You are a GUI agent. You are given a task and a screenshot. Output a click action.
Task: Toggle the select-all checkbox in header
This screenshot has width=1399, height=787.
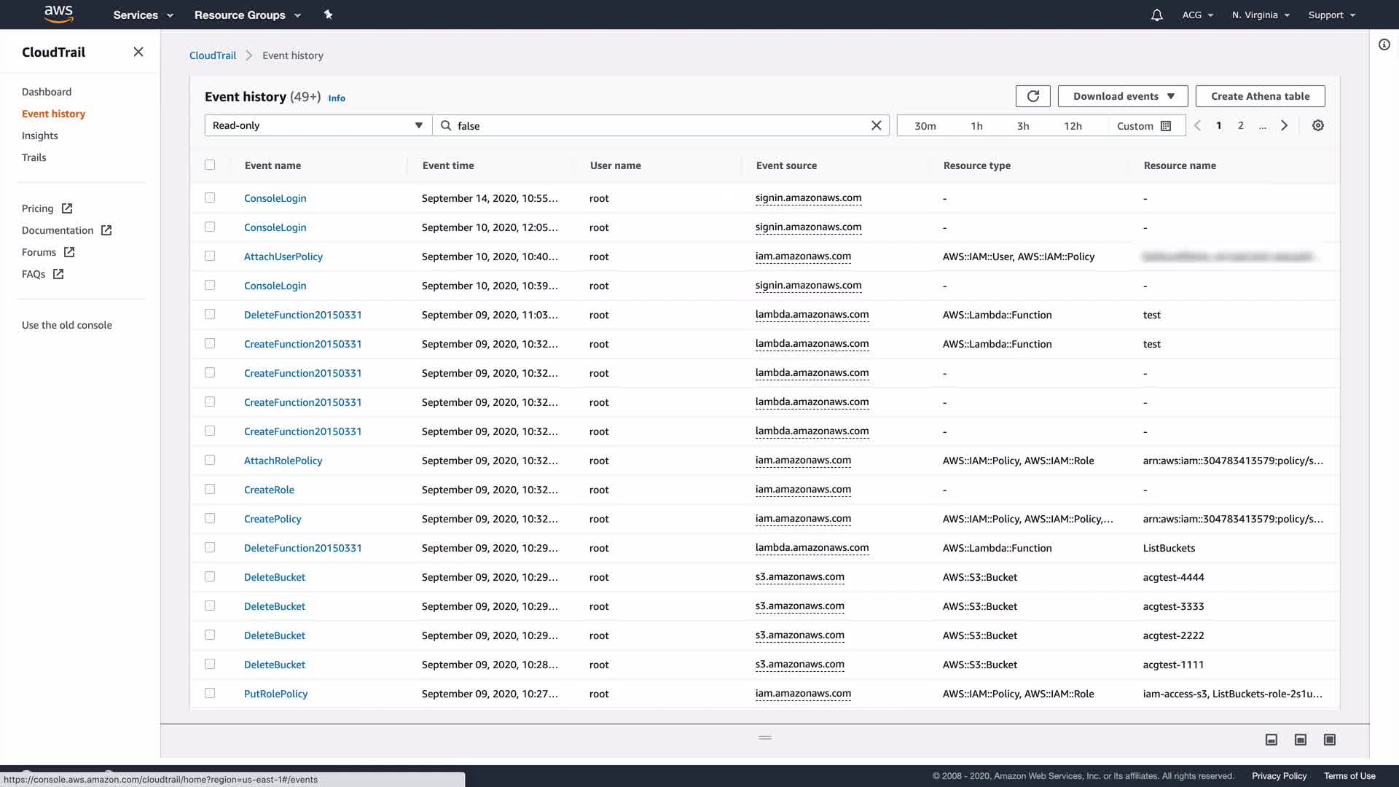pos(210,165)
